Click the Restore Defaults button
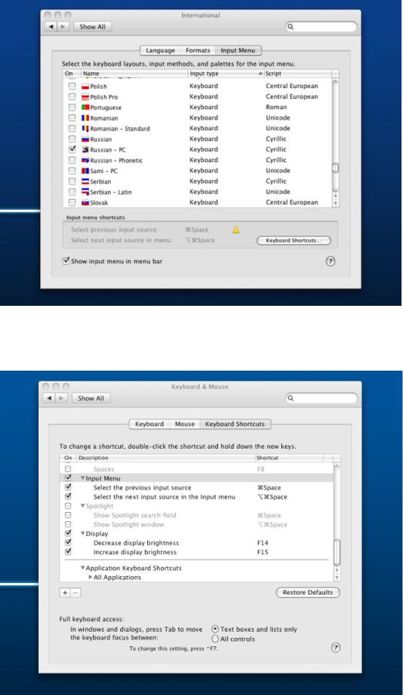Screen dimensions: 403x695 pos(308,592)
